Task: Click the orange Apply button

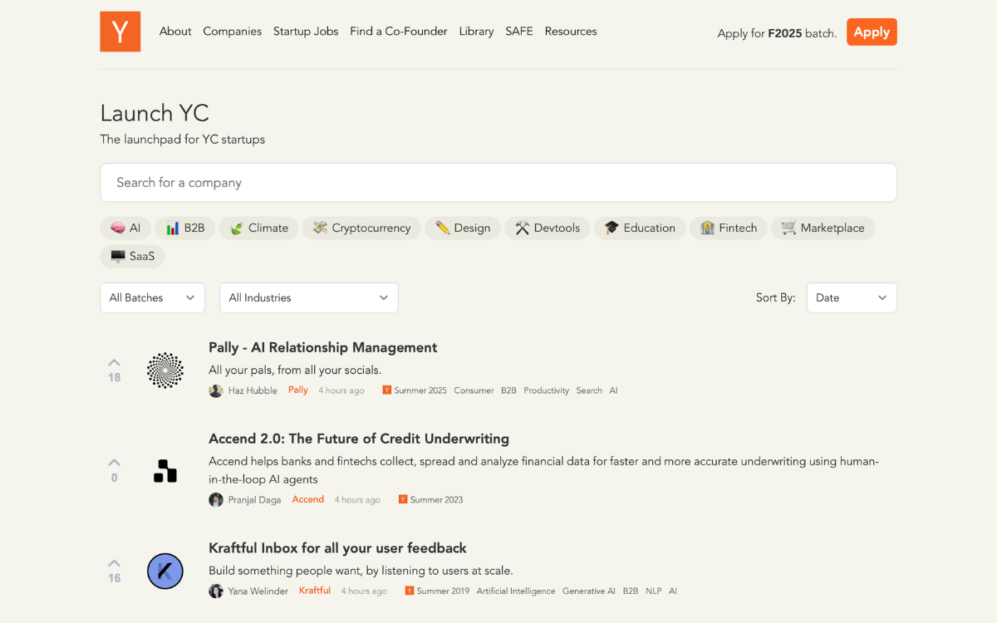Action: click(x=872, y=32)
